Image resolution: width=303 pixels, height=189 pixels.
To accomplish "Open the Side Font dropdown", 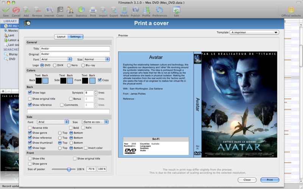I will click(53, 122).
